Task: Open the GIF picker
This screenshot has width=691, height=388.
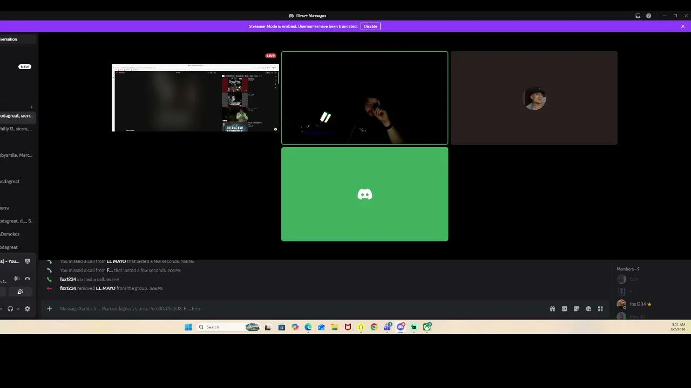Action: coord(564,309)
